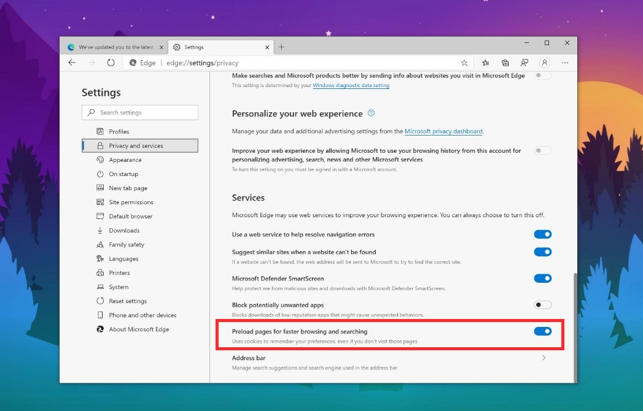Screen dimensions: 643x411
Task: Open the Collections icon
Action: click(505, 63)
